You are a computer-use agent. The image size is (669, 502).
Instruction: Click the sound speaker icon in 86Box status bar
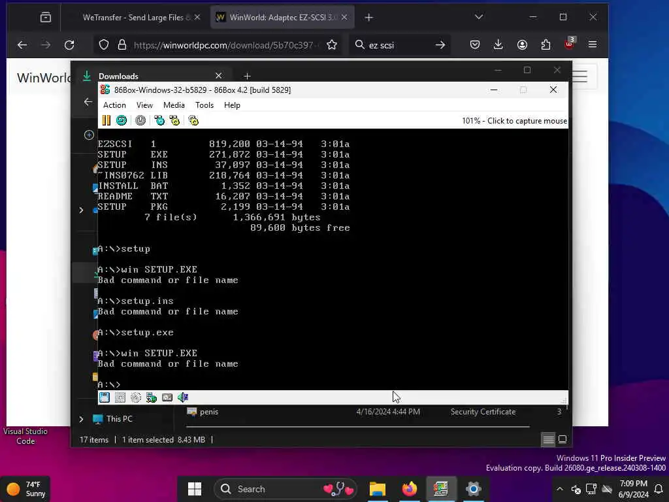tap(183, 397)
